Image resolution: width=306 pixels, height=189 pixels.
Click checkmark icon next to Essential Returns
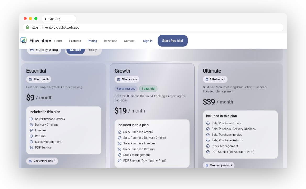point(31,136)
